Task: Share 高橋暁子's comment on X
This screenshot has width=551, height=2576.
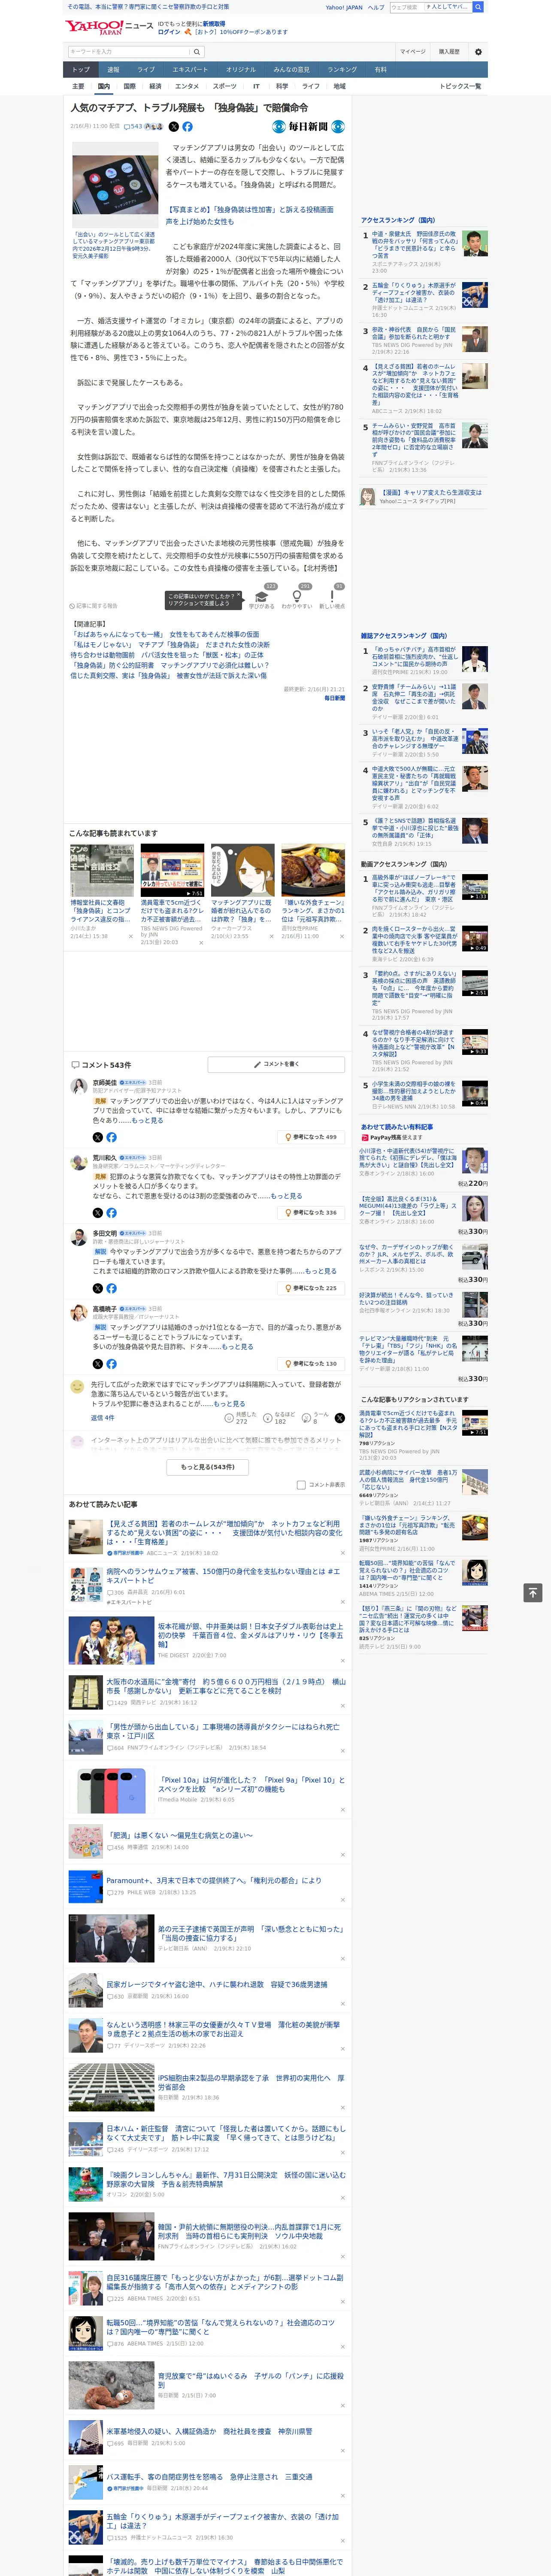Action: (98, 1364)
